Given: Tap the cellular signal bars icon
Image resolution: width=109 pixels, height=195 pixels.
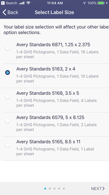Looking at the screenshot, I should pyautogui.click(x=22, y=3).
